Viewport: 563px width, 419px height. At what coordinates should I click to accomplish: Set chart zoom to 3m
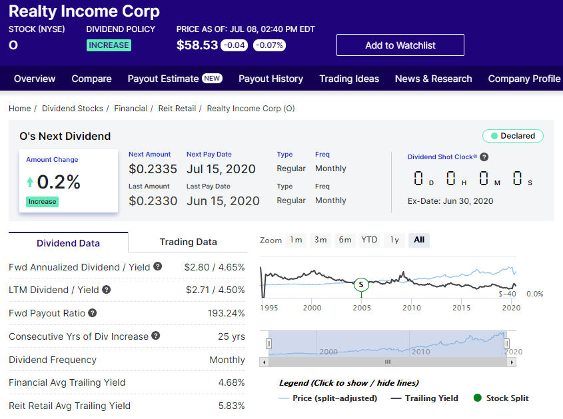pyautogui.click(x=320, y=240)
